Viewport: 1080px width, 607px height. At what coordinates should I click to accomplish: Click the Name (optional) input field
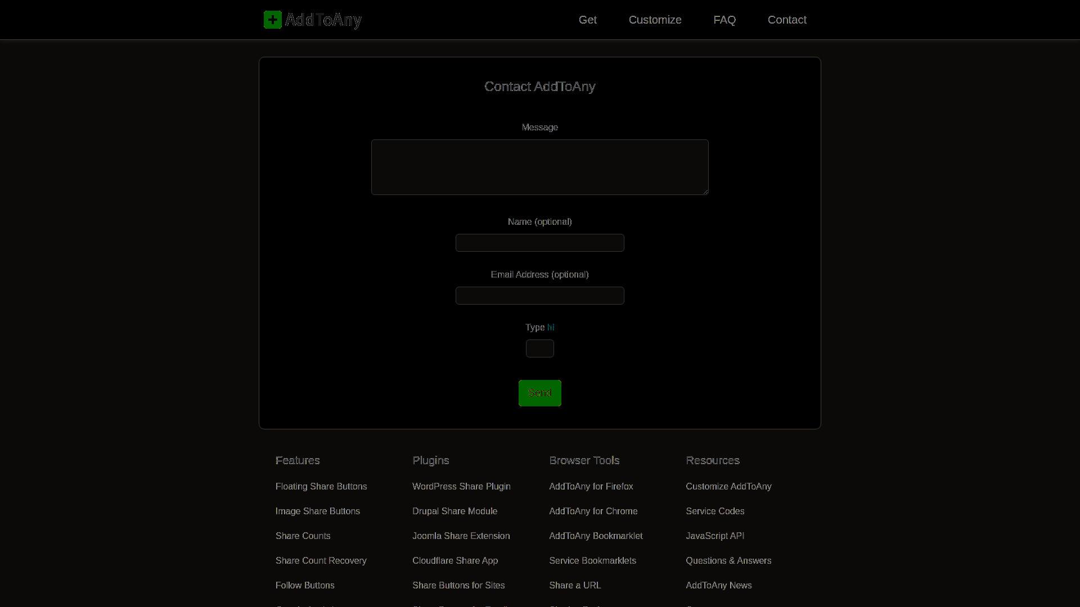click(540, 243)
